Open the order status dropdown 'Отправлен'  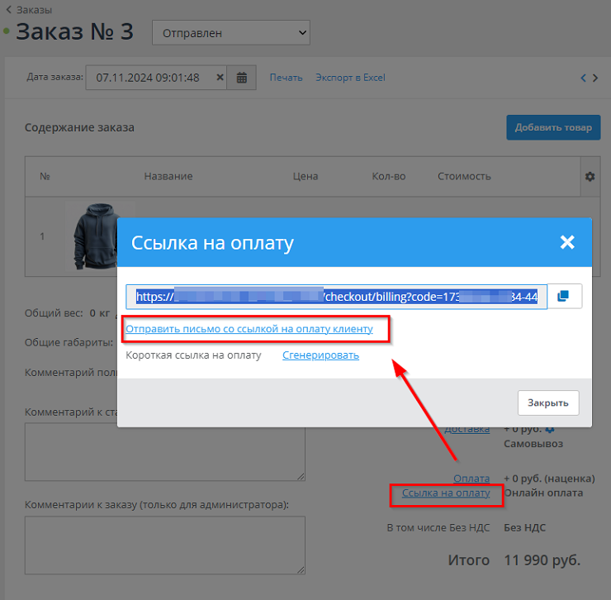(230, 33)
